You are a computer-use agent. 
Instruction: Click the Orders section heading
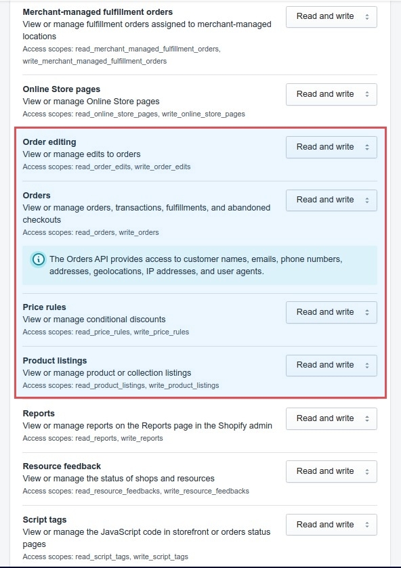[x=37, y=195]
